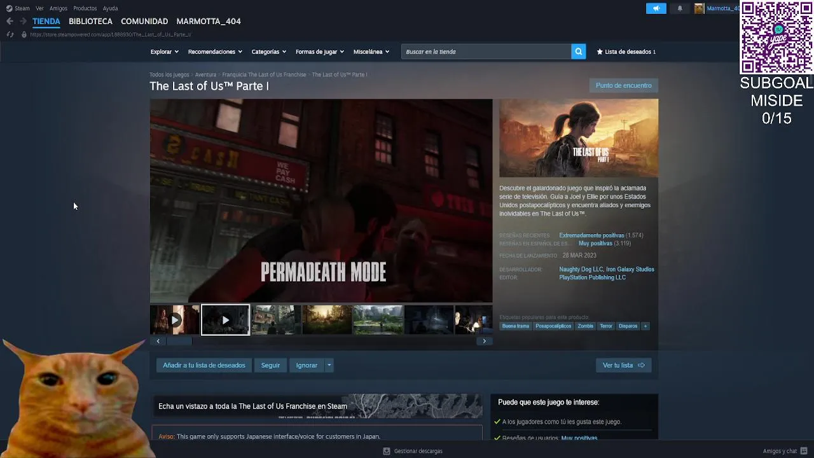Screen dimensions: 814x458
Task: Click the plus button to add tags
Action: click(x=645, y=326)
